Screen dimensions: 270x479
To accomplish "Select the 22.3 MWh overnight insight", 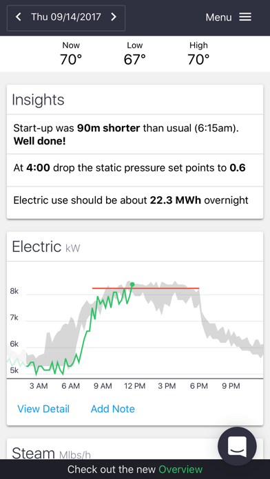I will (x=135, y=202).
